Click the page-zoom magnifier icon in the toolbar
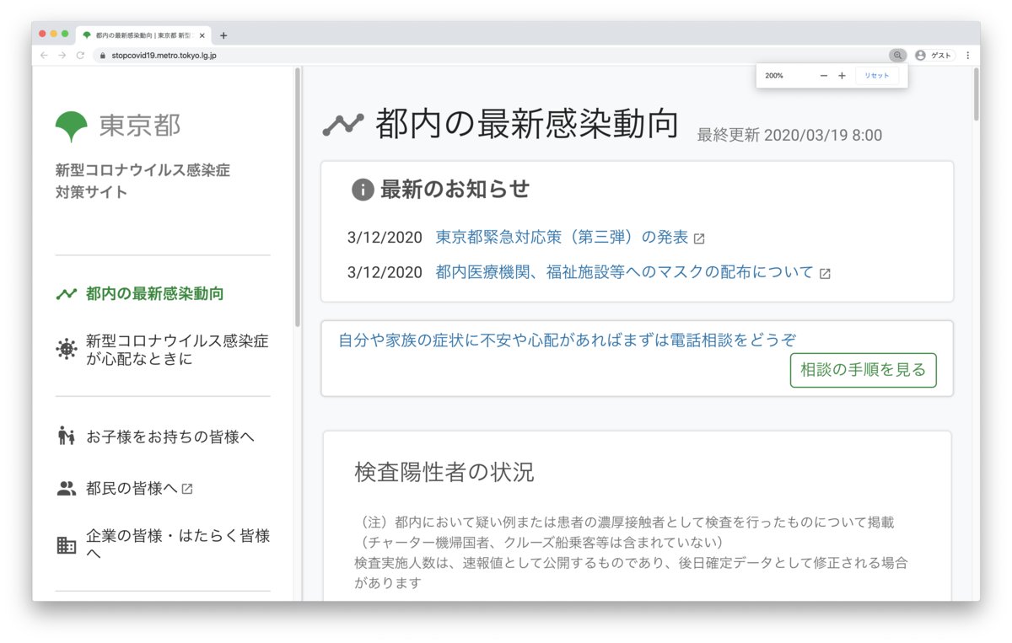Viewport: 1012px width, 643px height. tap(897, 55)
